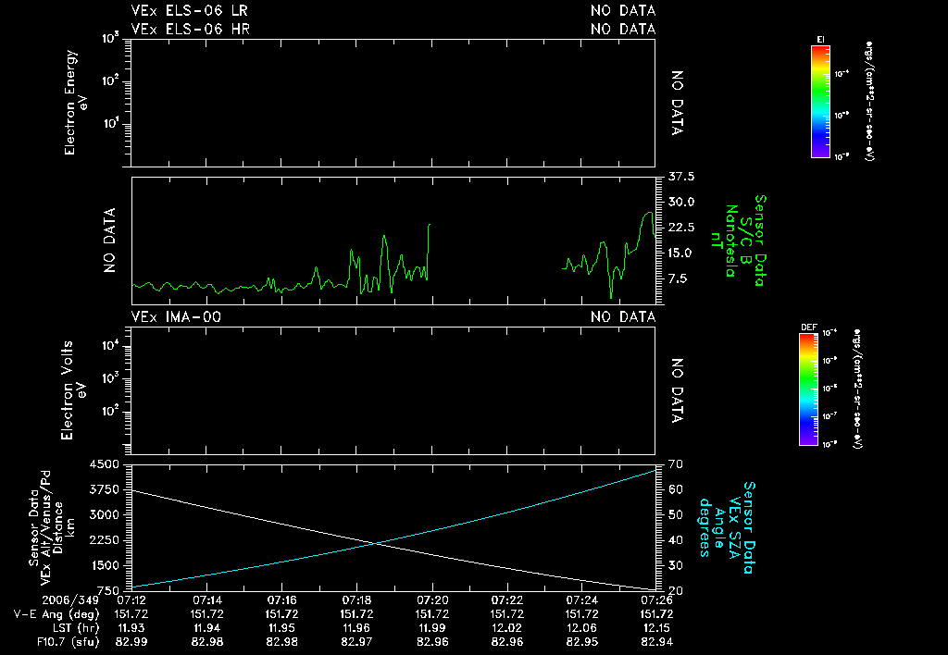Click the 22.5 nT axis tick value
Screen dimensions: 948x655
[x=681, y=228]
